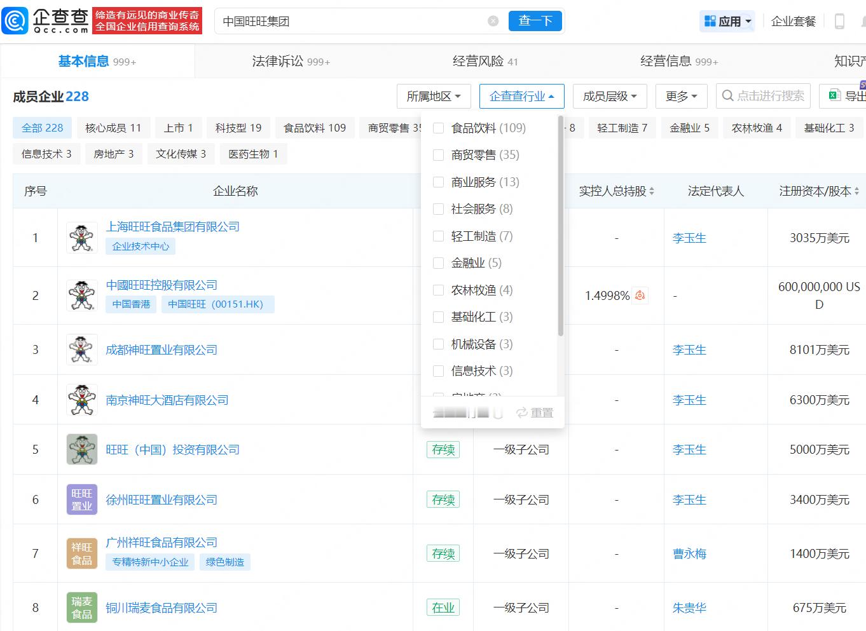Screen dimensions: 866x631
Task: Clear the search field with the X icon
Action: [x=493, y=21]
